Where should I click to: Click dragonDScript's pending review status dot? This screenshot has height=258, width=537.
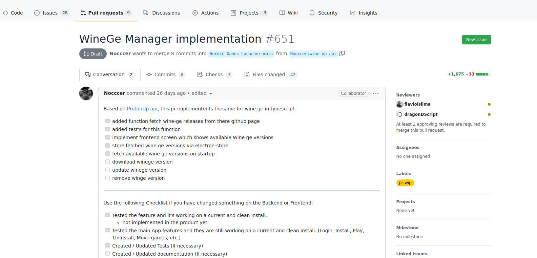coord(489,114)
